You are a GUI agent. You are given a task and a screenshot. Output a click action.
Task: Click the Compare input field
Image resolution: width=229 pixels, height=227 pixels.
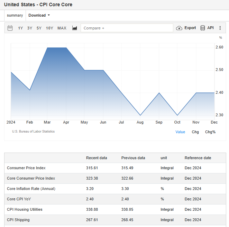point(127,28)
